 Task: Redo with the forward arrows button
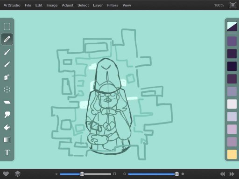(232, 174)
